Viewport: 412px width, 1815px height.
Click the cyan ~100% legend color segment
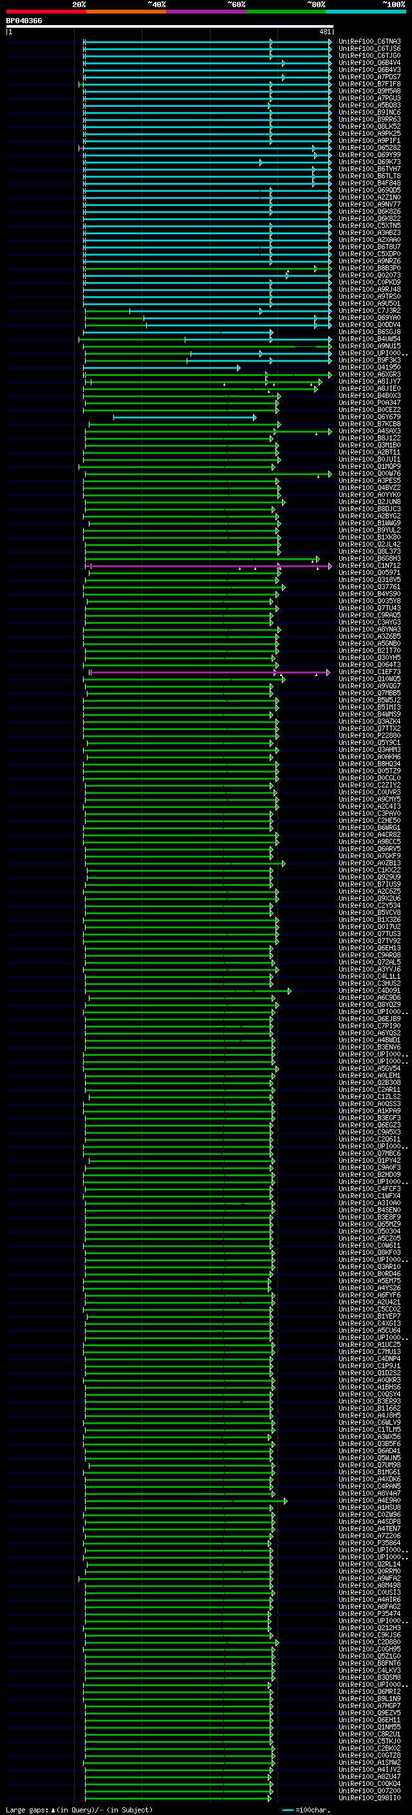366,12
